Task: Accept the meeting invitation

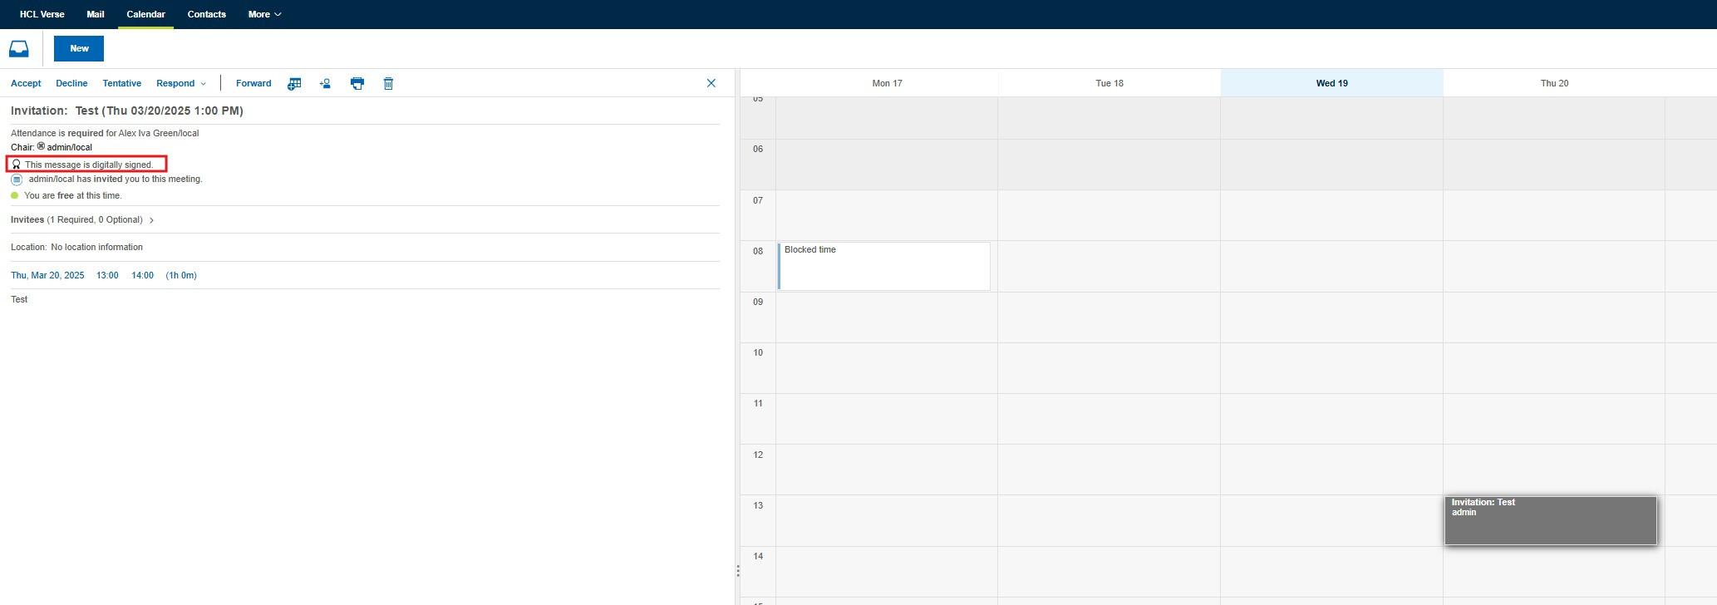Action: click(x=26, y=83)
